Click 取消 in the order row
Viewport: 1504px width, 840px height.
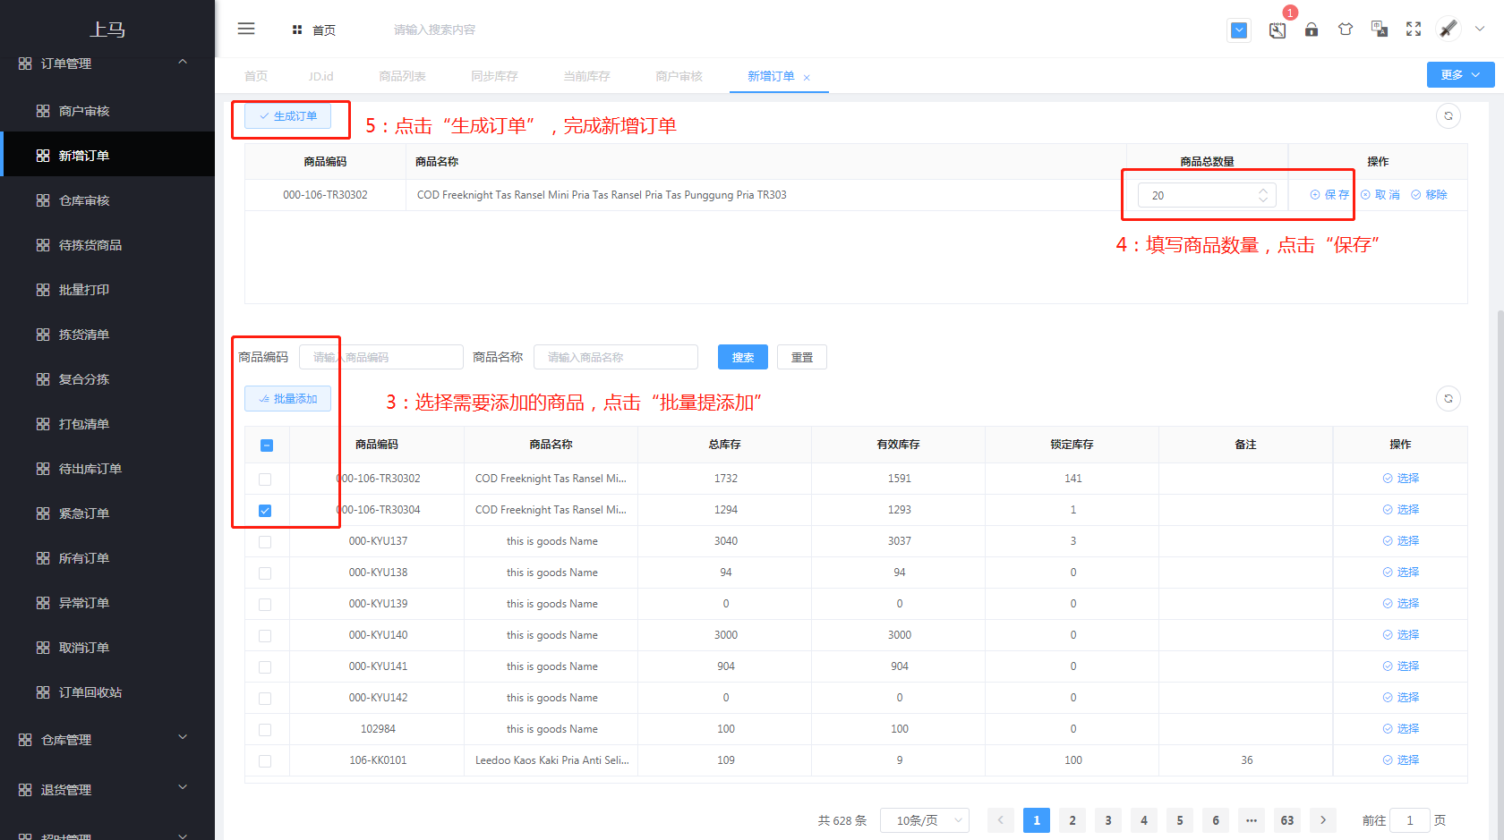1380,195
